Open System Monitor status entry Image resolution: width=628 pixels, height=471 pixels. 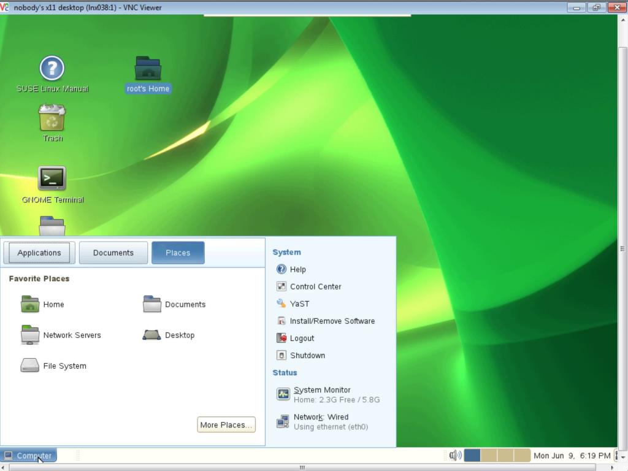pos(329,394)
